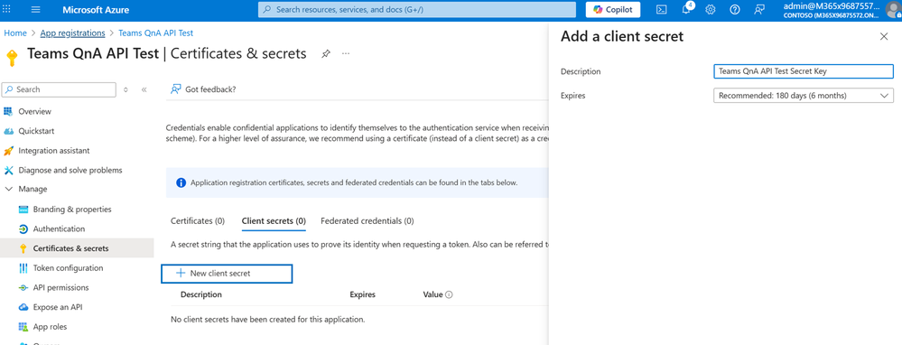
Task: Open the more options ellipsis by the title
Action: tap(346, 53)
